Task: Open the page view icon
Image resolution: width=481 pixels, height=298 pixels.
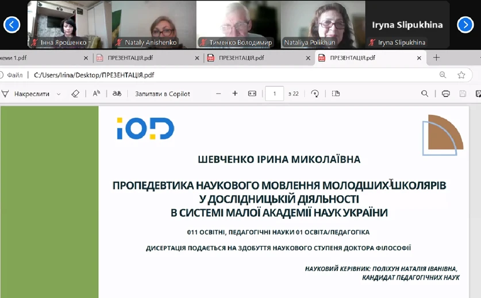Action: (336, 94)
